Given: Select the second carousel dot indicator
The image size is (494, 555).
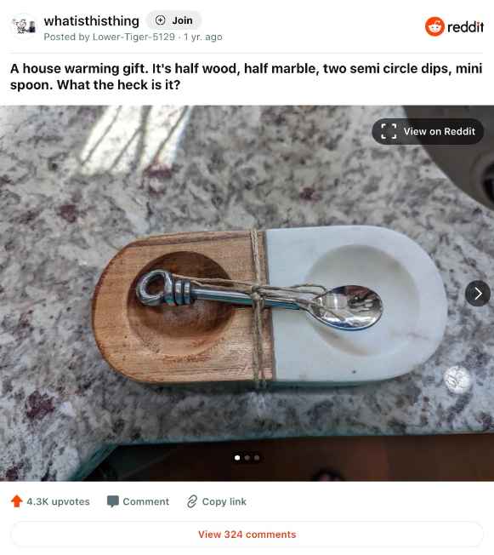Looking at the screenshot, I should (247, 458).
